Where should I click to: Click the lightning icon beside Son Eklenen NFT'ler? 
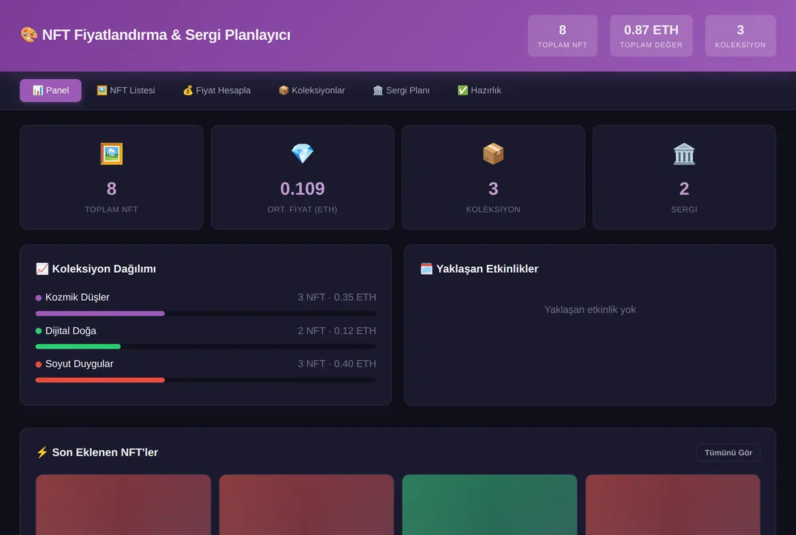42,453
